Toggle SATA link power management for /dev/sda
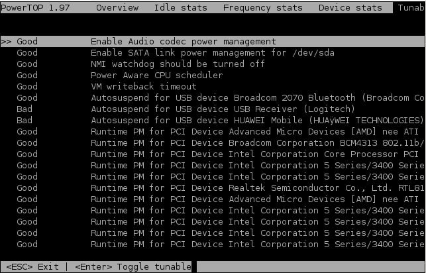Viewport: 426px width, 273px height. 212,53
